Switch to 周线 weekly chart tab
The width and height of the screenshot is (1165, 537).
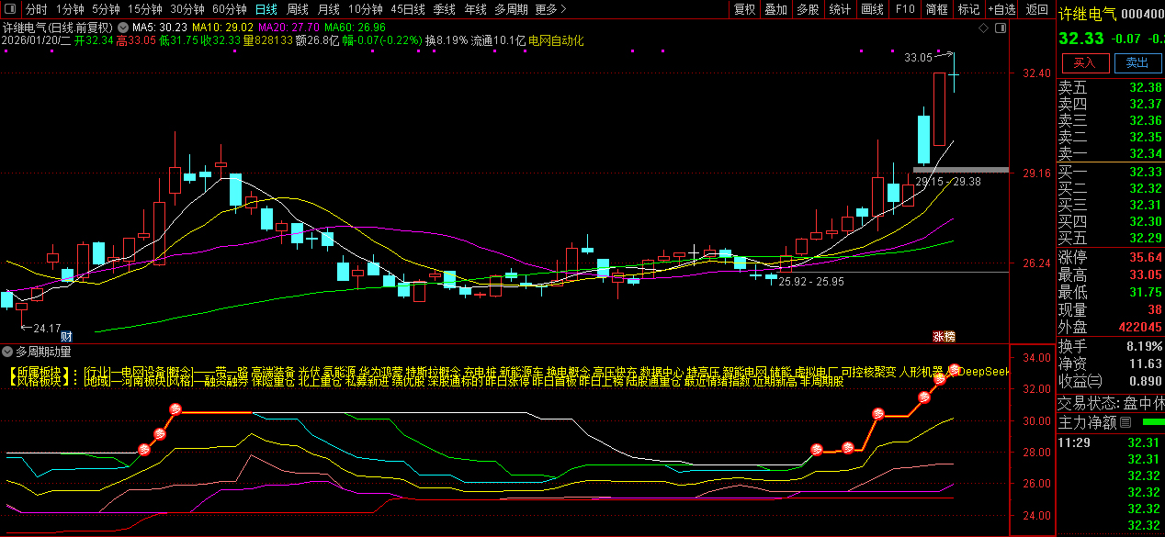click(297, 9)
